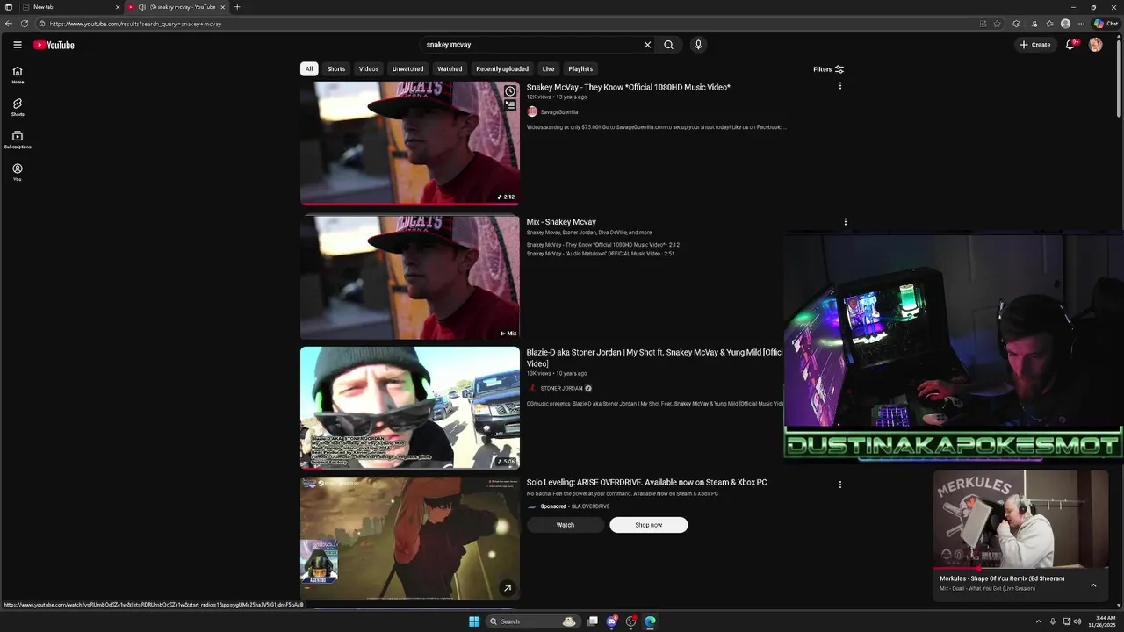Open the Create menu
Viewport: 1124px width, 632px height.
tap(1034, 45)
